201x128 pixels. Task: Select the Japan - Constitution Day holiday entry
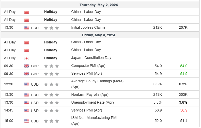point(91,58)
